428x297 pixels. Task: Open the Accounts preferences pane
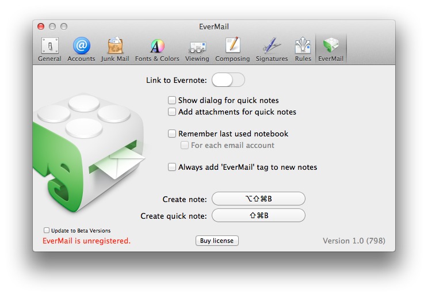81,49
